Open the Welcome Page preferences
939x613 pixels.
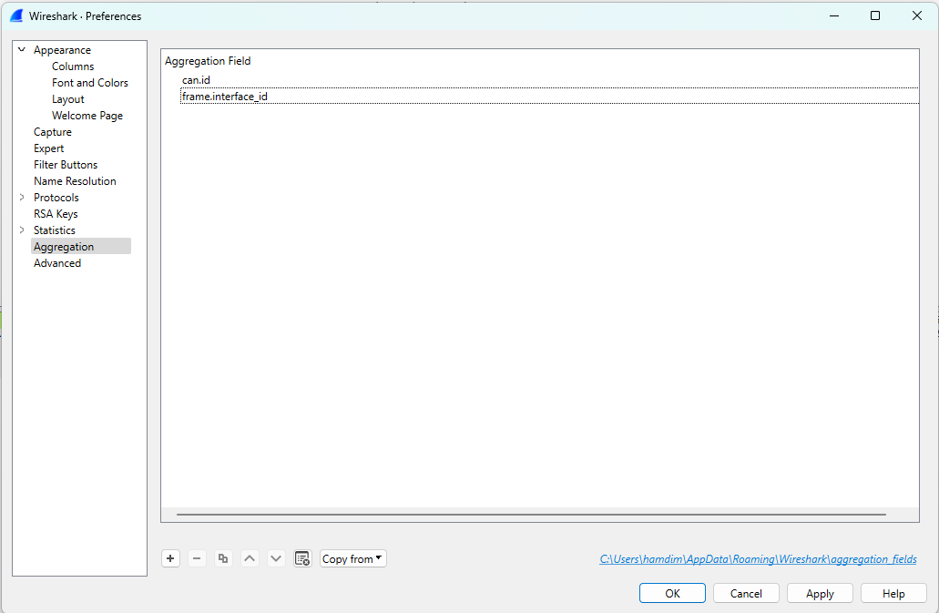click(x=87, y=115)
